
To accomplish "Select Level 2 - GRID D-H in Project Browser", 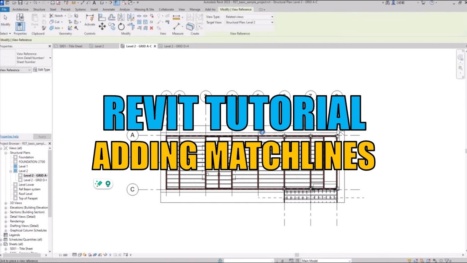I will pos(35,180).
